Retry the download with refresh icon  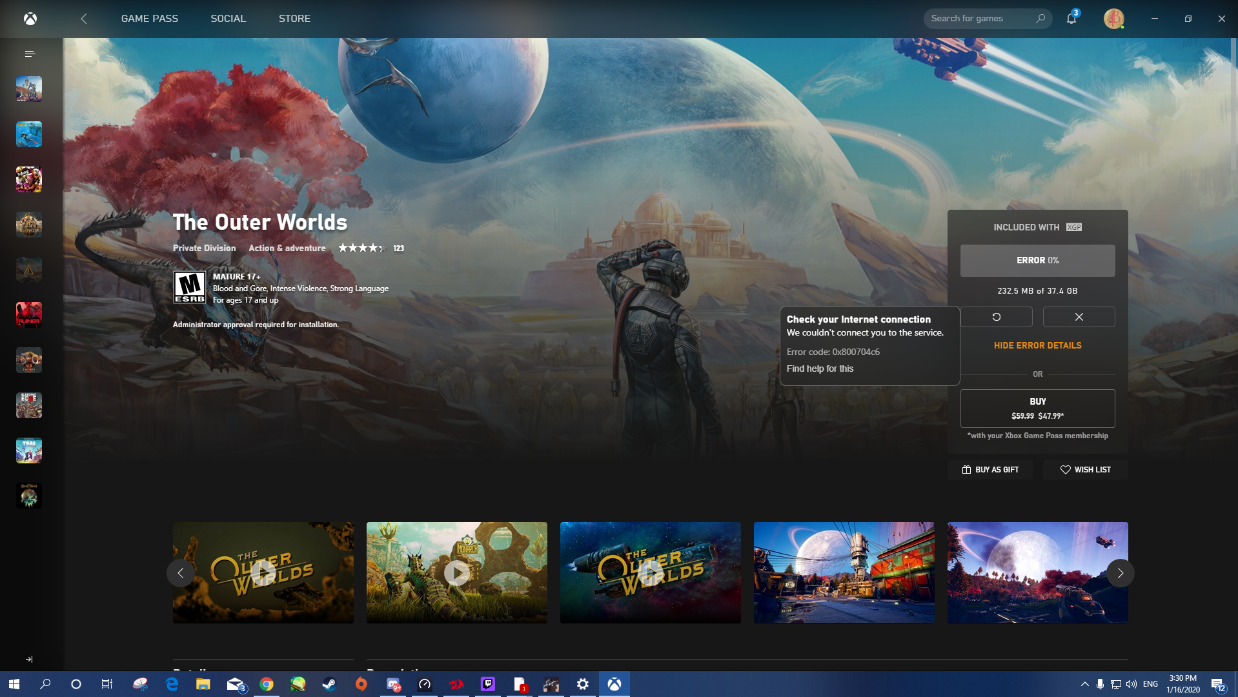(x=996, y=317)
